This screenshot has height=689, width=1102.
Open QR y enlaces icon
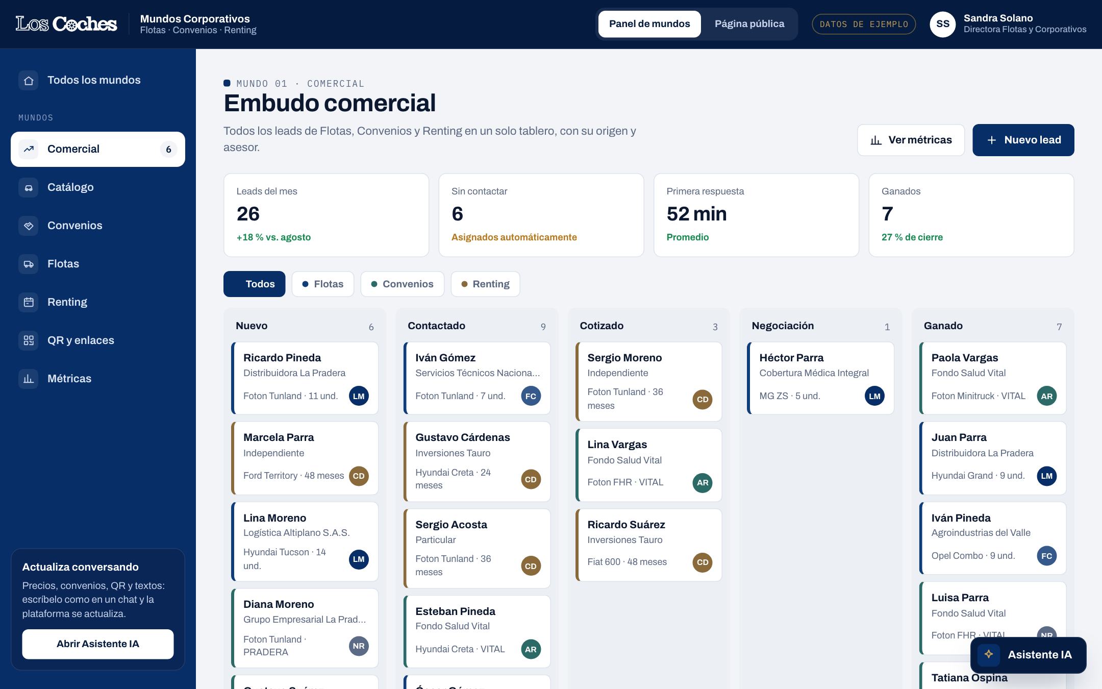click(29, 340)
